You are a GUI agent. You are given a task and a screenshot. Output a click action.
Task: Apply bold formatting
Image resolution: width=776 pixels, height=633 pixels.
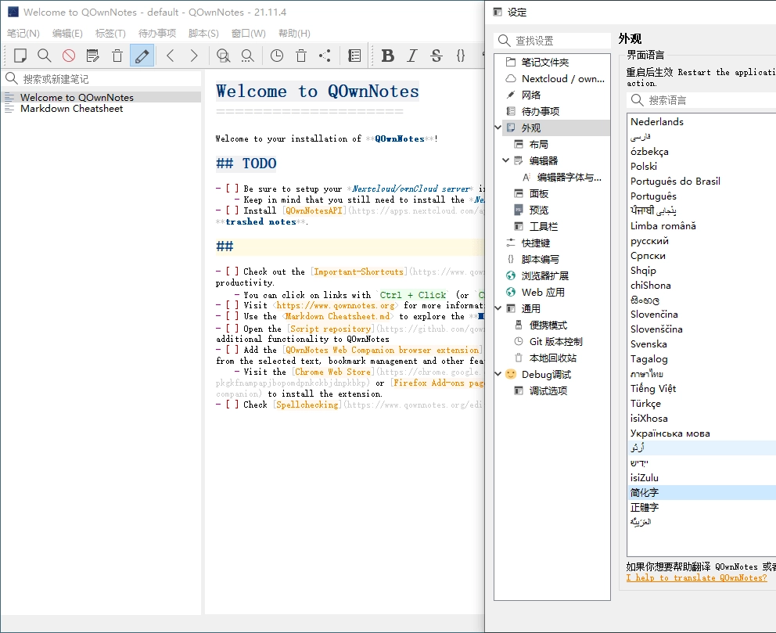[387, 56]
